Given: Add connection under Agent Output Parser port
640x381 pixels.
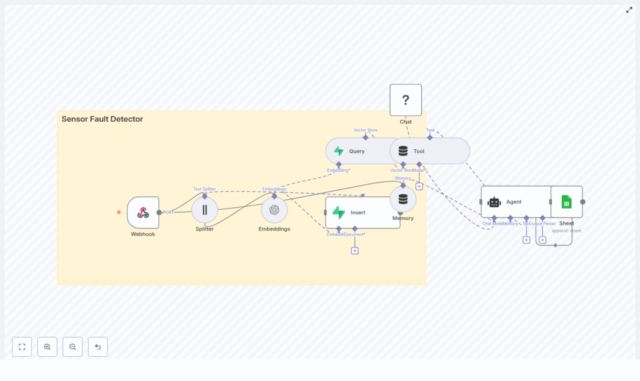Looking at the screenshot, I should 542,240.
